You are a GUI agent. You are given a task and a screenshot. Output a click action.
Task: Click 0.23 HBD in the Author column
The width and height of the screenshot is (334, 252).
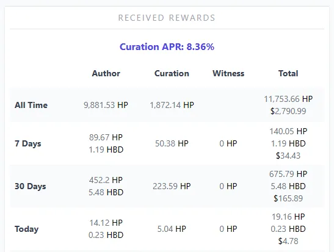[106, 235]
